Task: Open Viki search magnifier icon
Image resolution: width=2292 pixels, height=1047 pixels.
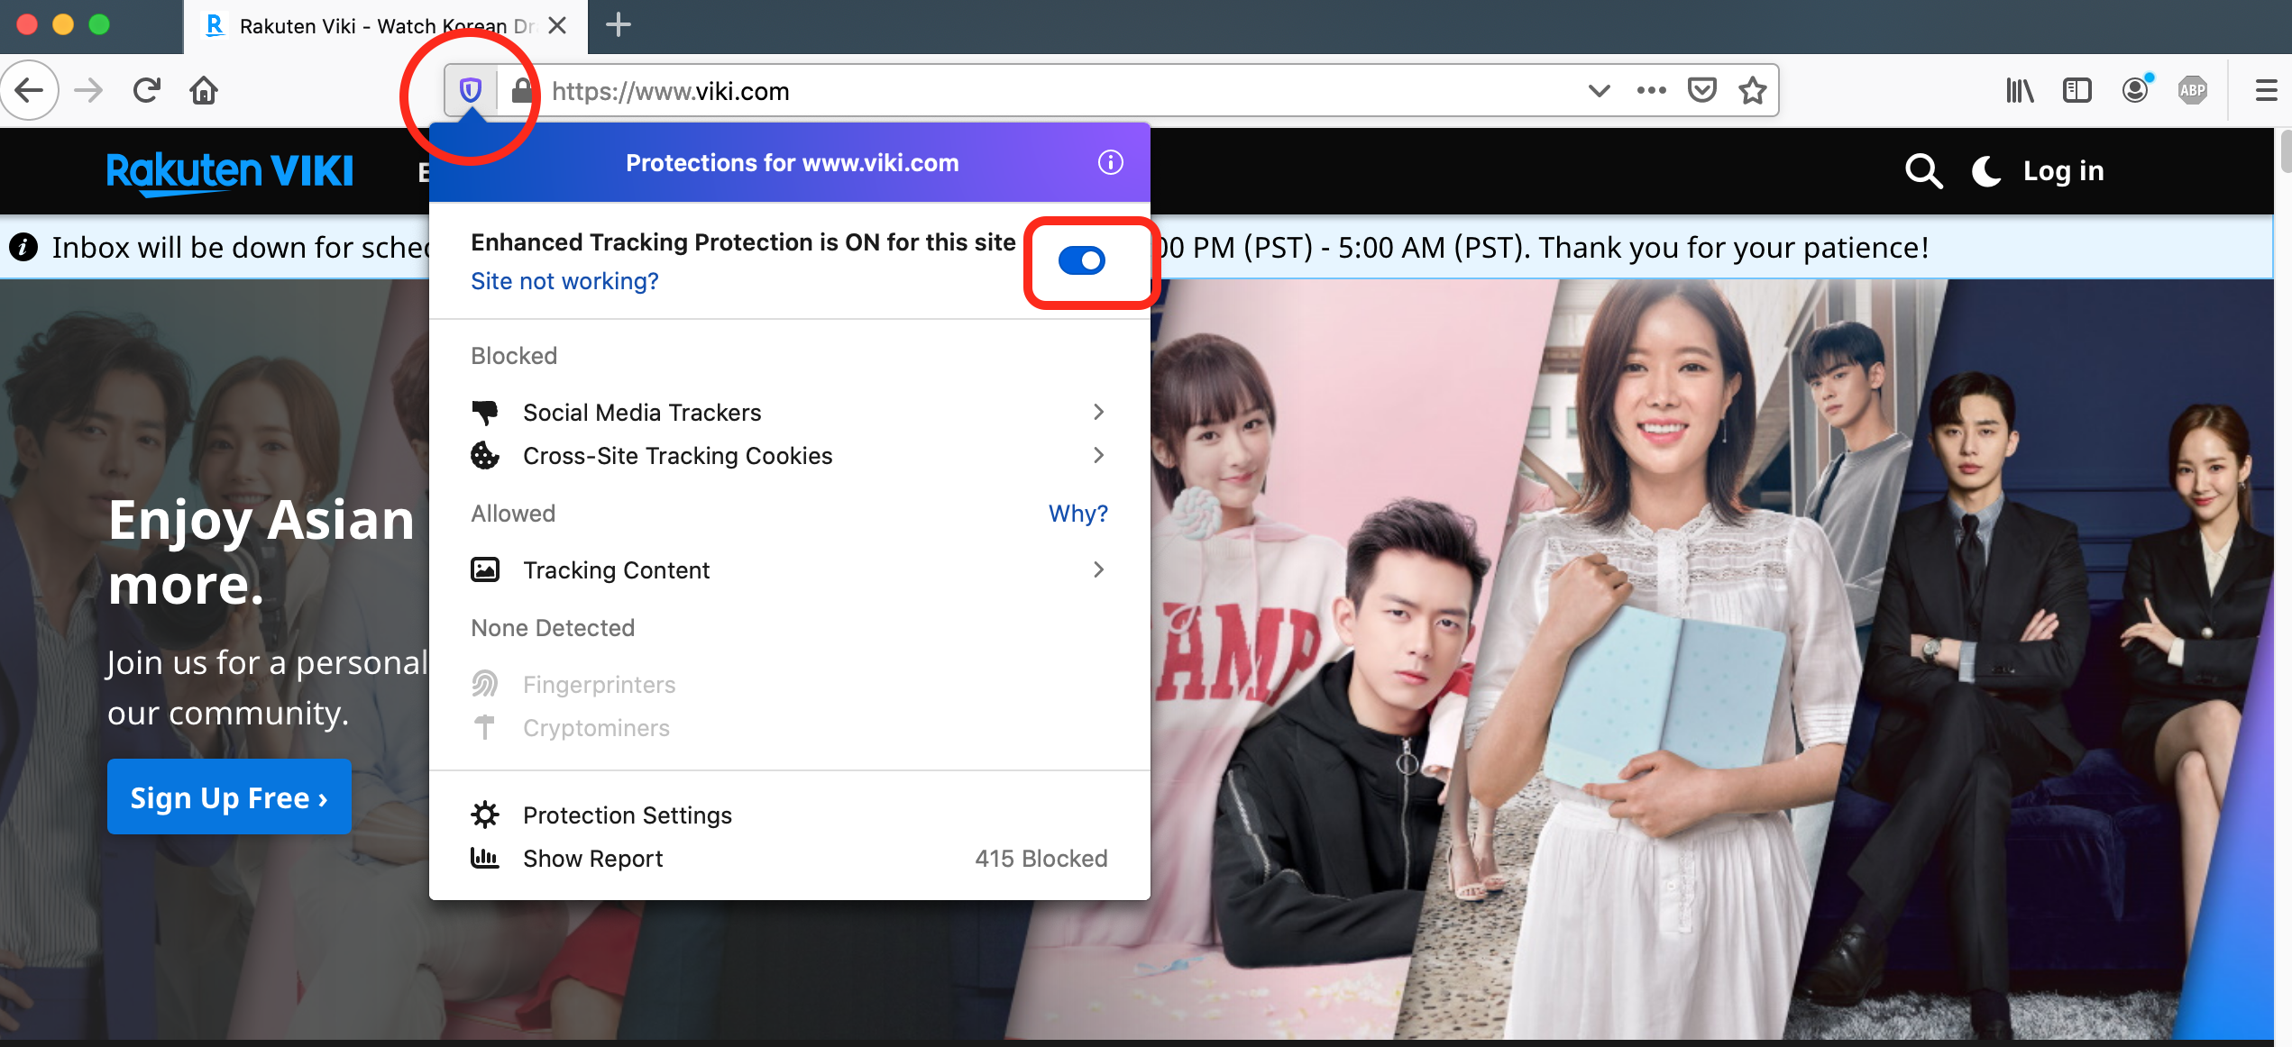Action: pyautogui.click(x=1923, y=171)
